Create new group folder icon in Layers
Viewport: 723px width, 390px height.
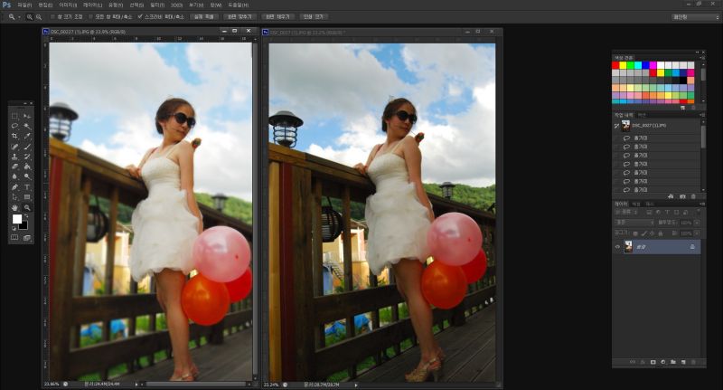click(x=673, y=362)
